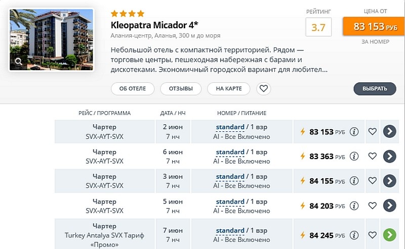Click info icon next to 84 155 price

354,181
